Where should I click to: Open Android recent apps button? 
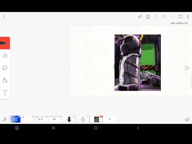53,128
